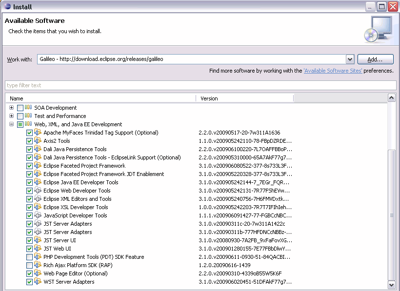The height and width of the screenshot is (291, 400).
Task: Check the Rich Ajax Platform SDK checkbox
Action: pyautogui.click(x=30, y=265)
